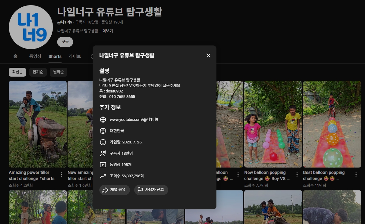The height and width of the screenshot is (224, 365).
Task: Open options menu for Boy VS balloon short
Action: (297, 175)
